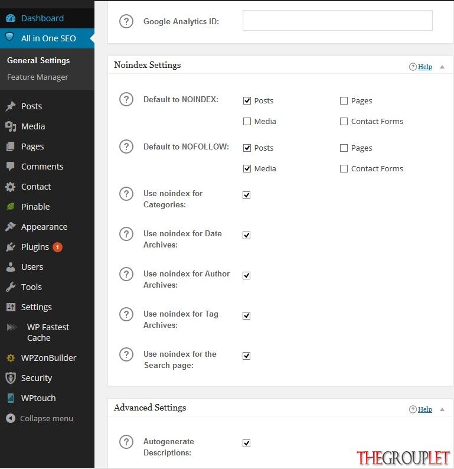This screenshot has width=454, height=469.
Task: Click the WPZonBuilder icon
Action: click(11, 358)
